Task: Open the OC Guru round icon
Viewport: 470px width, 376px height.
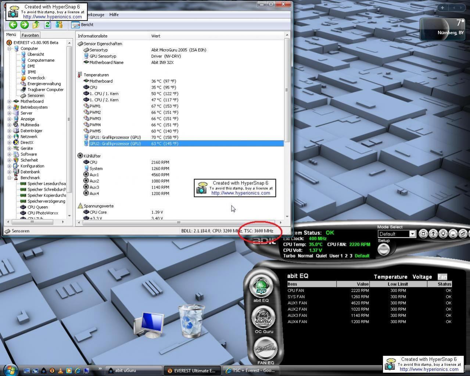Action: click(263, 318)
